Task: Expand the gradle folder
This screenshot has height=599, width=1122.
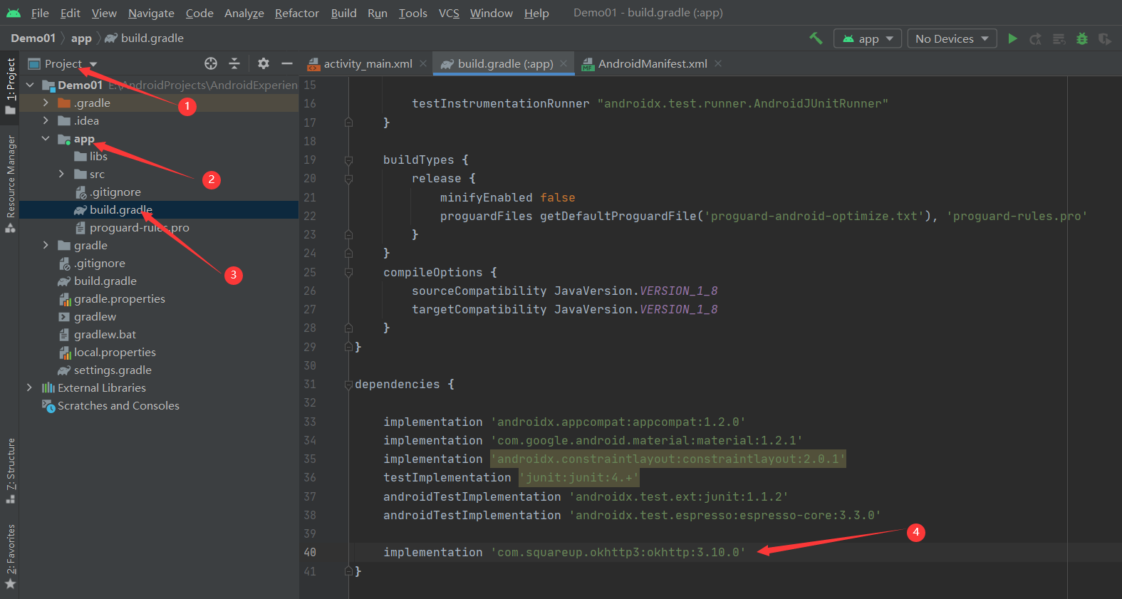Action: 46,245
